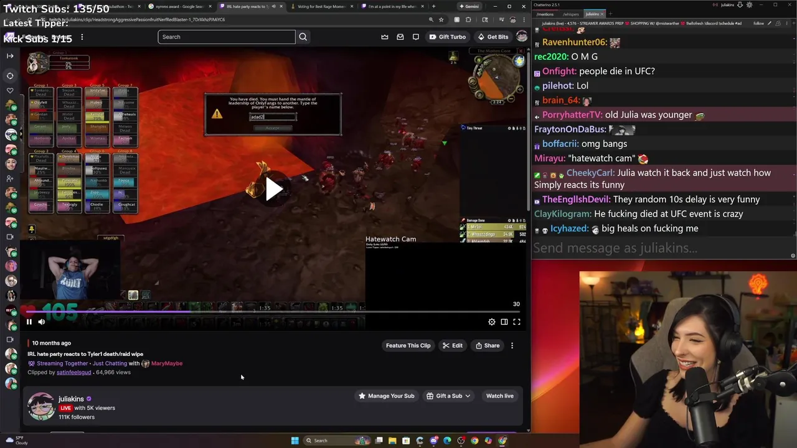Open File Explorer from the taskbar
Screen dimensions: 797x448
(x=392, y=441)
